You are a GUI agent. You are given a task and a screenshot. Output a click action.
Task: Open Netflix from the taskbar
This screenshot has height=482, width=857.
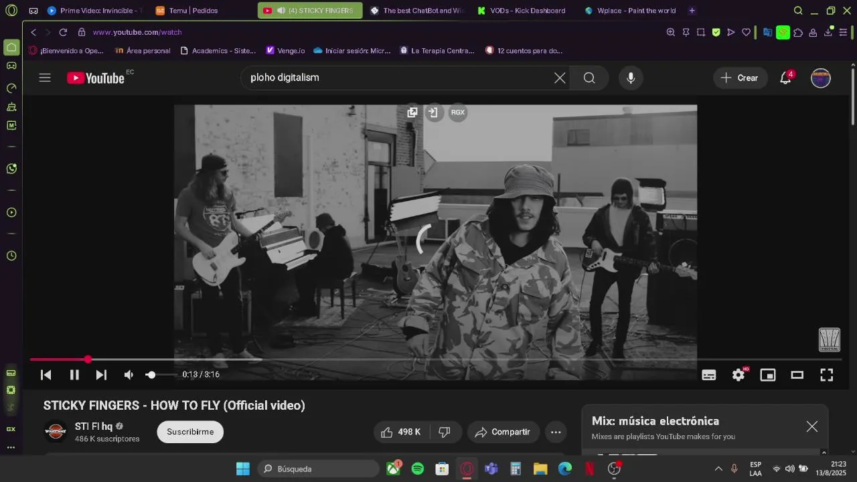tap(589, 469)
